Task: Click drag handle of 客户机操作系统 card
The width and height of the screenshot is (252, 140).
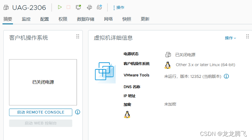Action: pyautogui.click(x=78, y=37)
